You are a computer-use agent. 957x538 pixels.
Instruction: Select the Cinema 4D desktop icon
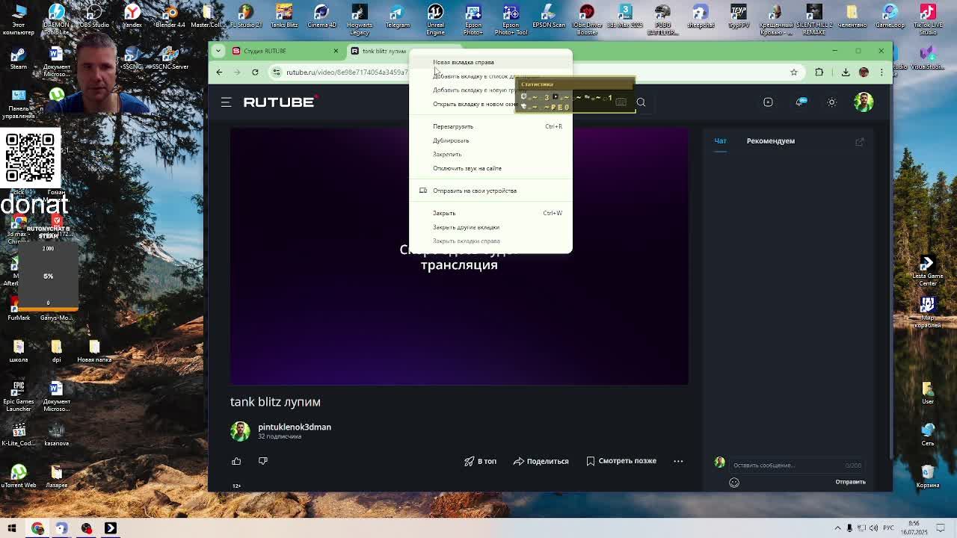pos(321,17)
